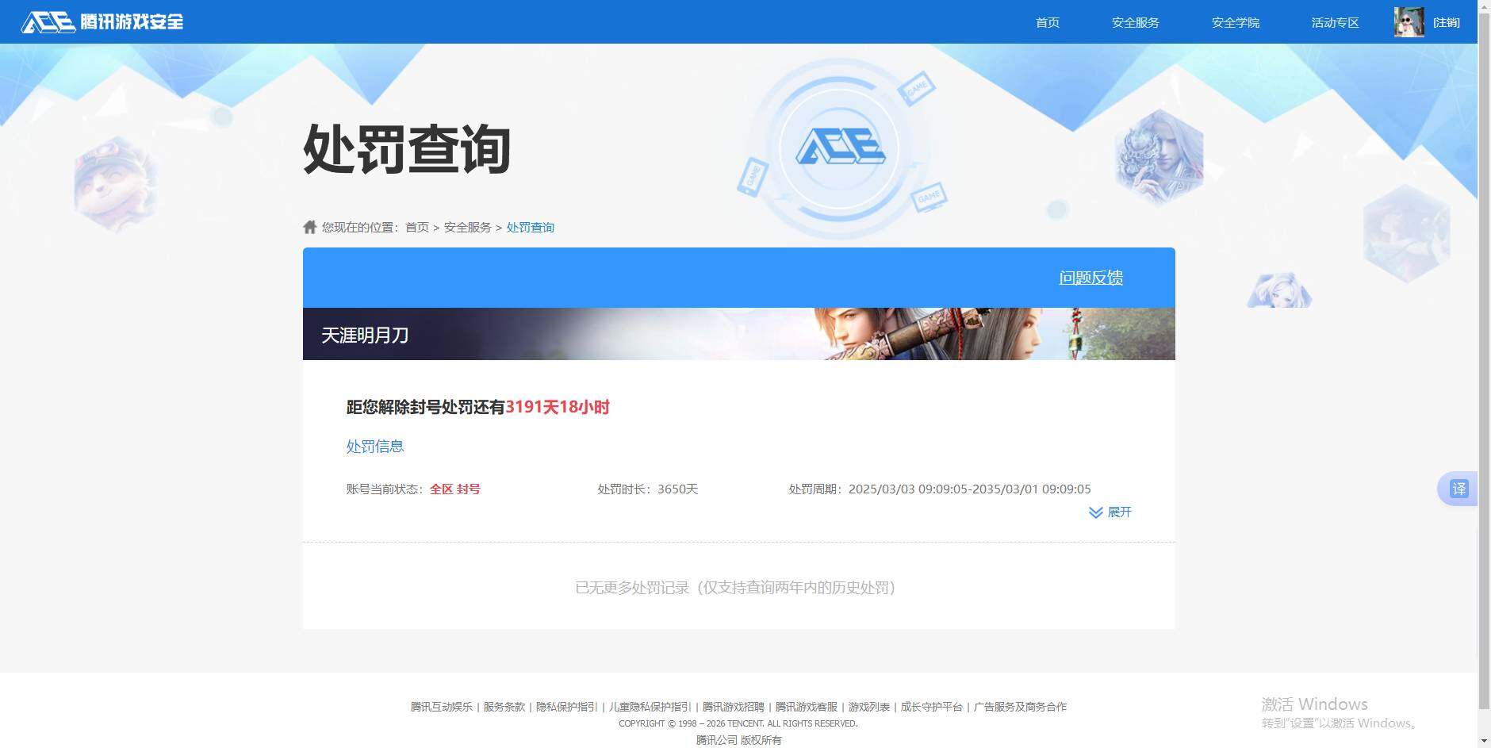Expand details with the 展开 chevron
1491x748 pixels.
click(1110, 512)
